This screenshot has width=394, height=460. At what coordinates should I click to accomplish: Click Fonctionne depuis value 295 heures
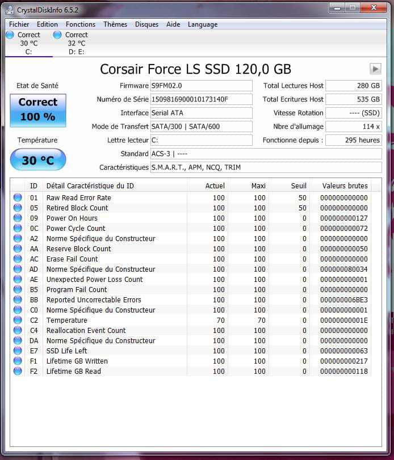pyautogui.click(x=354, y=140)
